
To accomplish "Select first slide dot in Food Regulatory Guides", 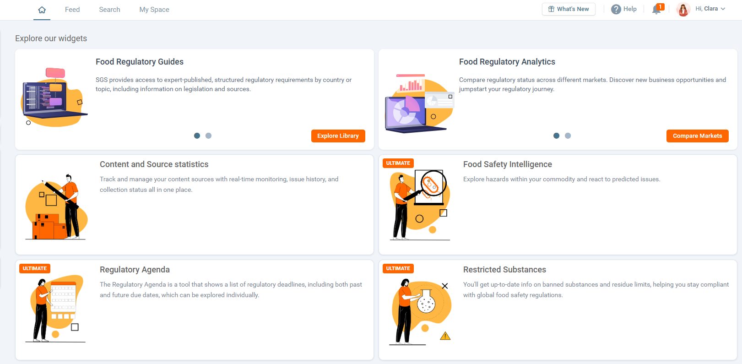I will tap(197, 136).
